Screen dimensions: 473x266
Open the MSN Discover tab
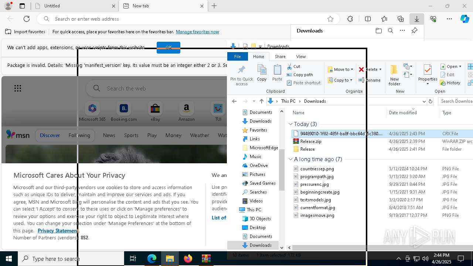[x=50, y=135]
